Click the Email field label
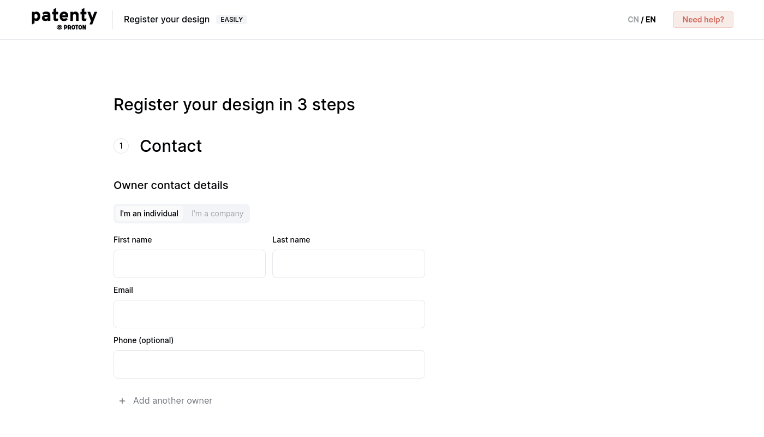The image size is (764, 437). tap(123, 290)
